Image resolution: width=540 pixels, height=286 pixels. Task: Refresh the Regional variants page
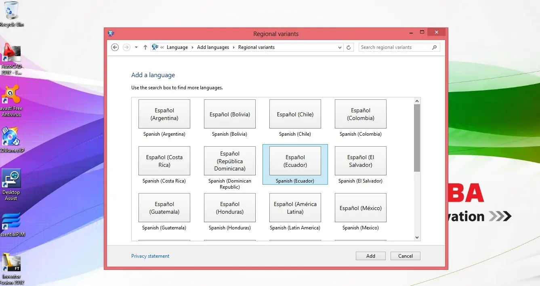(349, 47)
